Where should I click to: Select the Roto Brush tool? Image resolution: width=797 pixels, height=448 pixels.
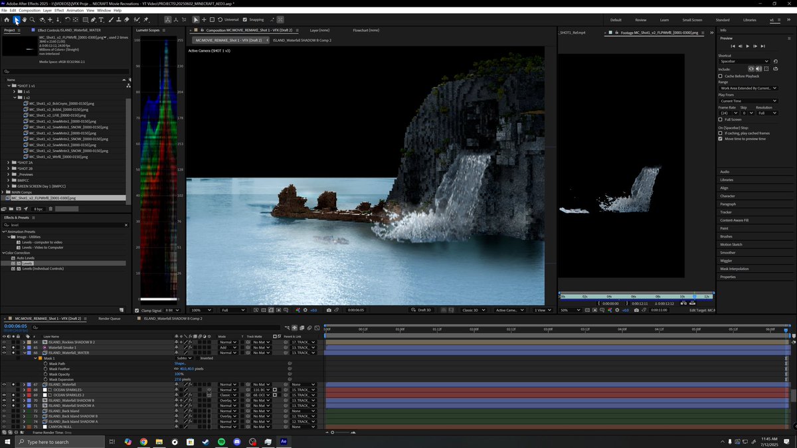[x=136, y=20]
